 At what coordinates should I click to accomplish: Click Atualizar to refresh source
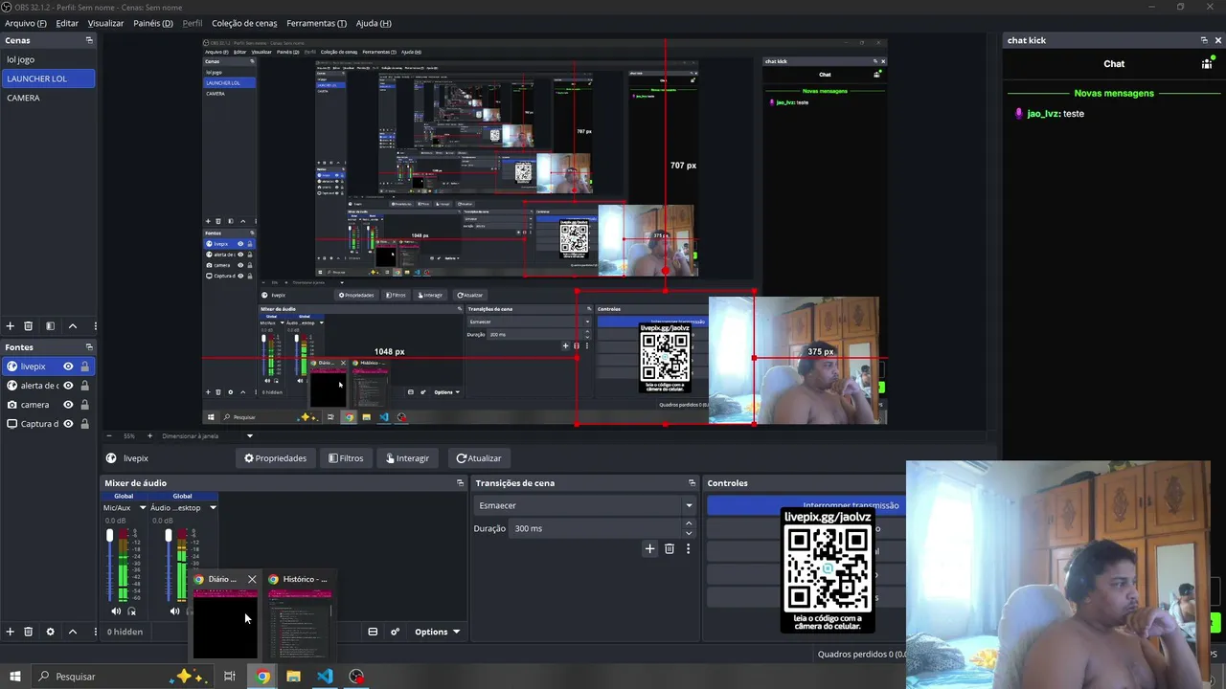[x=479, y=458]
